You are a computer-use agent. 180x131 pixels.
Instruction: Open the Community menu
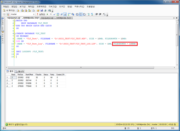point(79,7)
